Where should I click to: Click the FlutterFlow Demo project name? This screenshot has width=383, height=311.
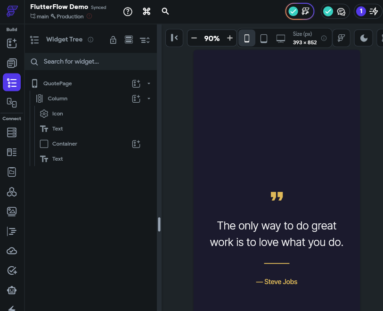(59, 7)
